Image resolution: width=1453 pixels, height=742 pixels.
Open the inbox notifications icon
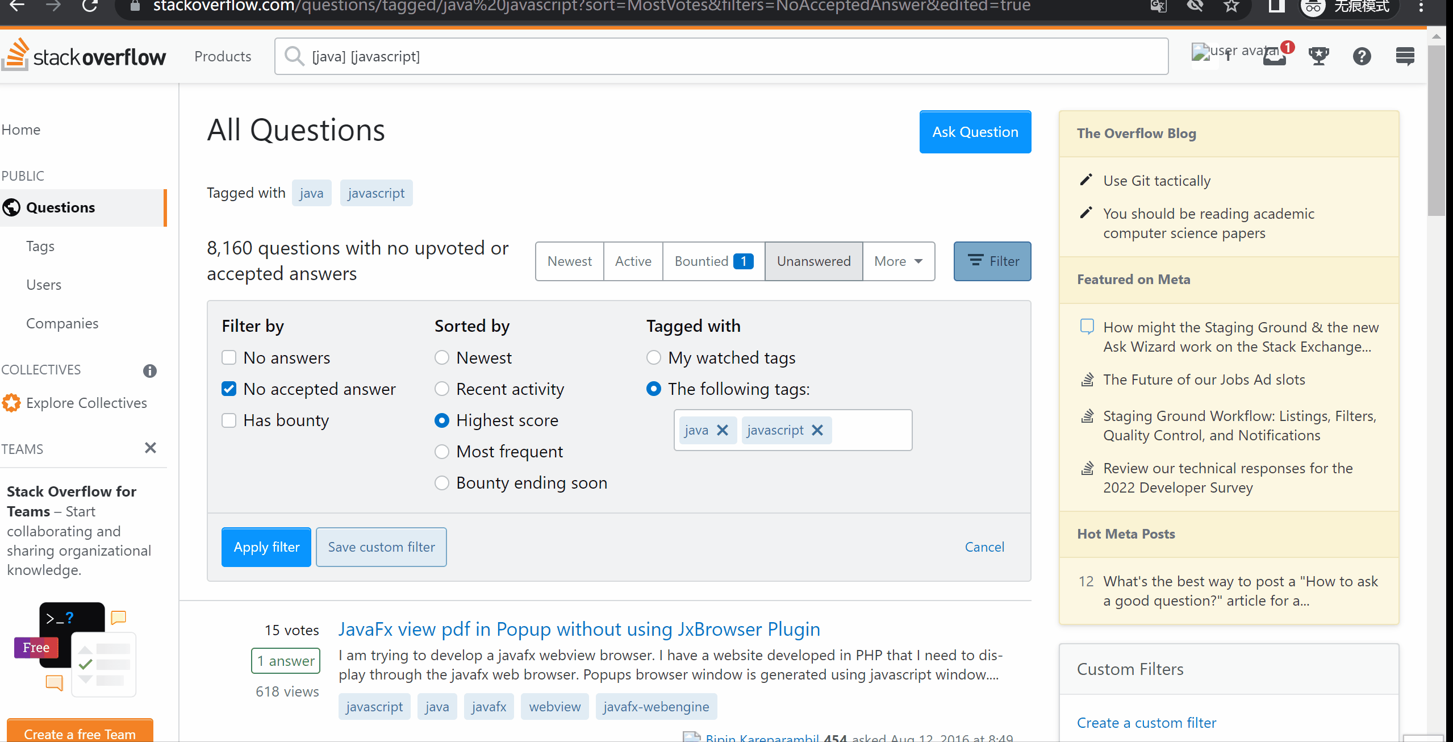(x=1274, y=57)
